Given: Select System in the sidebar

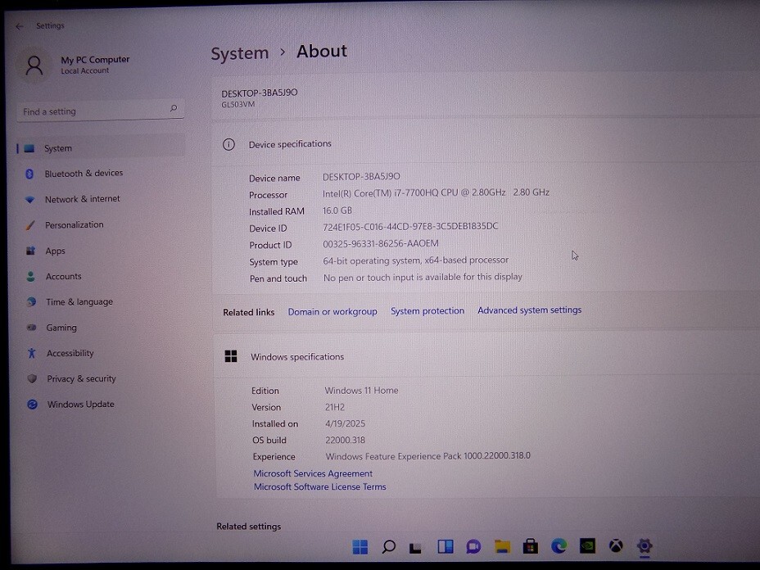Looking at the screenshot, I should point(101,148).
